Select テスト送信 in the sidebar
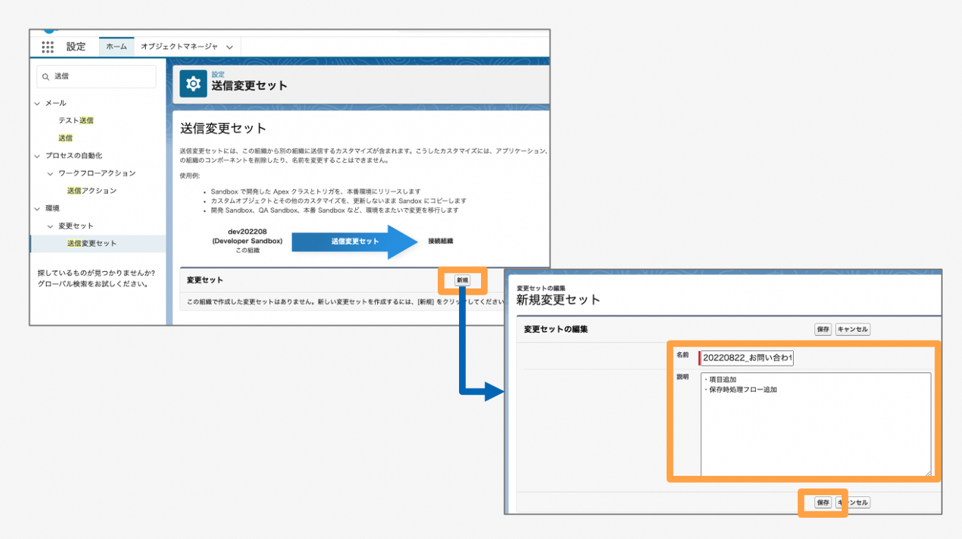 point(76,120)
